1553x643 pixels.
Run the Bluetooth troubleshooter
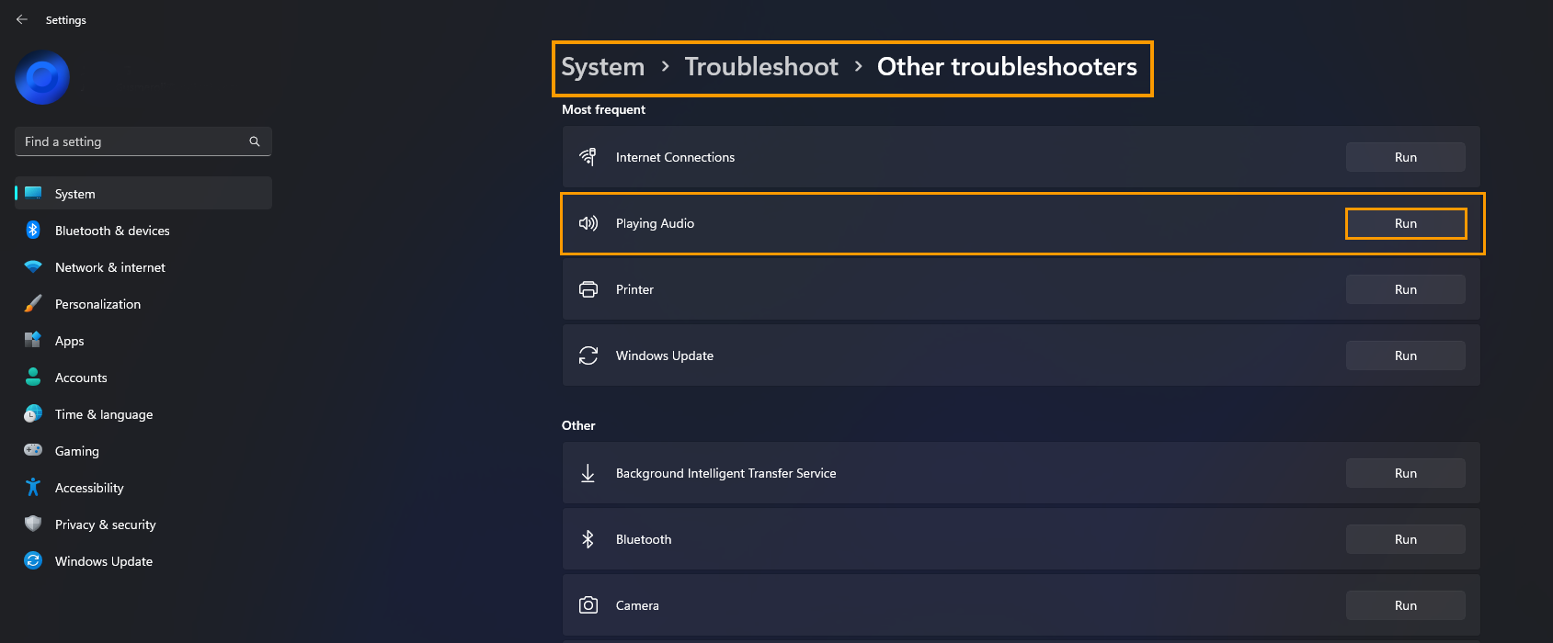(x=1405, y=539)
